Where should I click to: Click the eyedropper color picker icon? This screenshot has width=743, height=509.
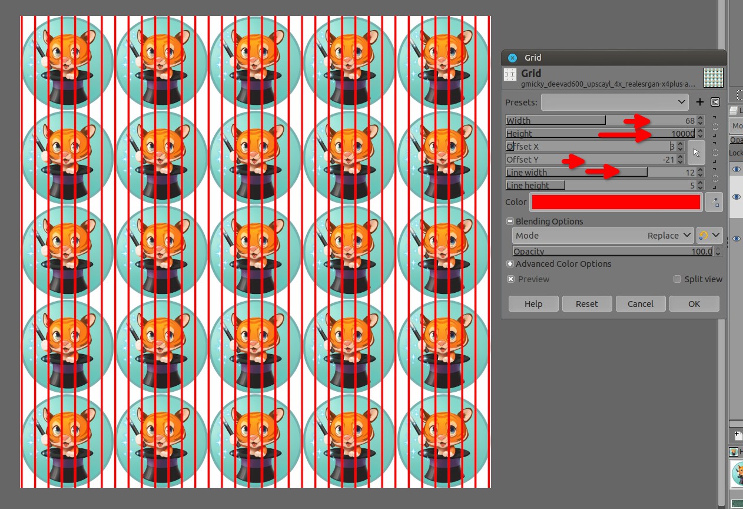coord(715,202)
